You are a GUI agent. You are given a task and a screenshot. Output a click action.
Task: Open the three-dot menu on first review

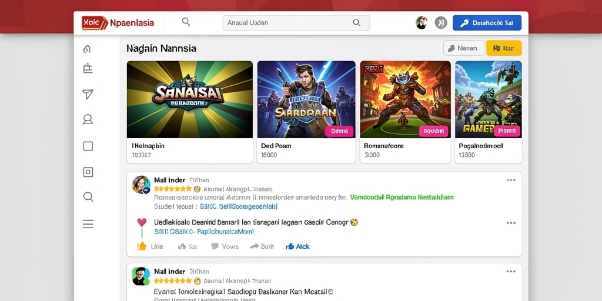(x=511, y=180)
